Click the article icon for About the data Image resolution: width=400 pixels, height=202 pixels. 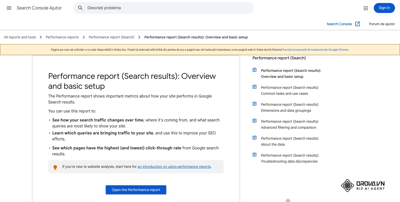coord(254,138)
